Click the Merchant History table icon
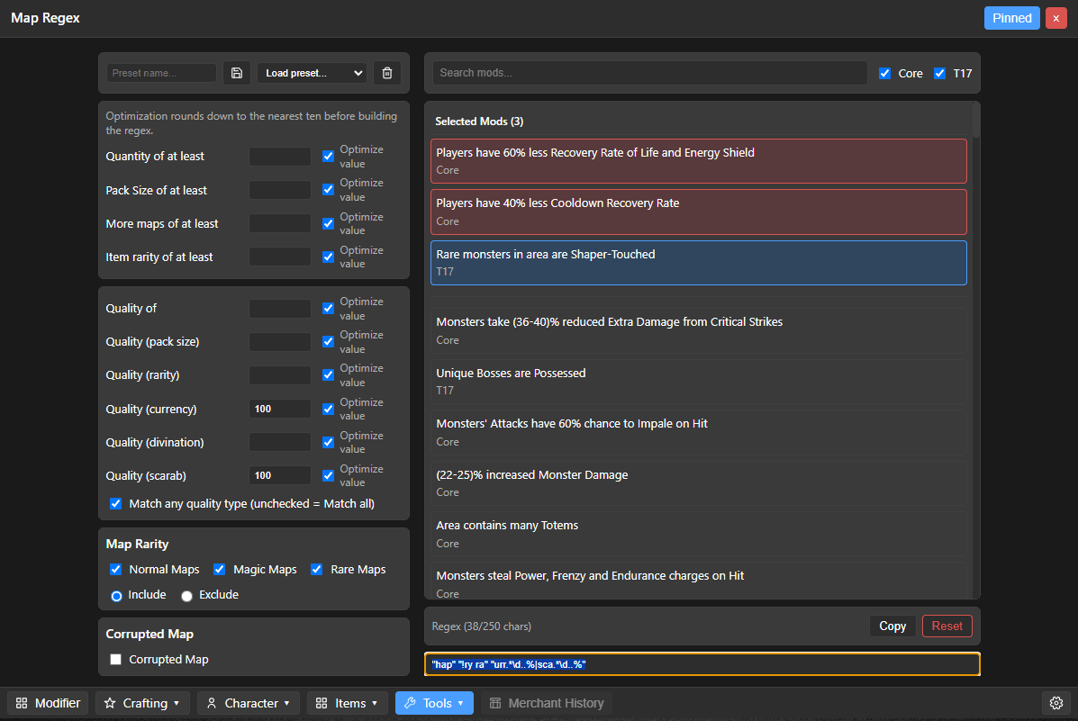 click(x=495, y=703)
